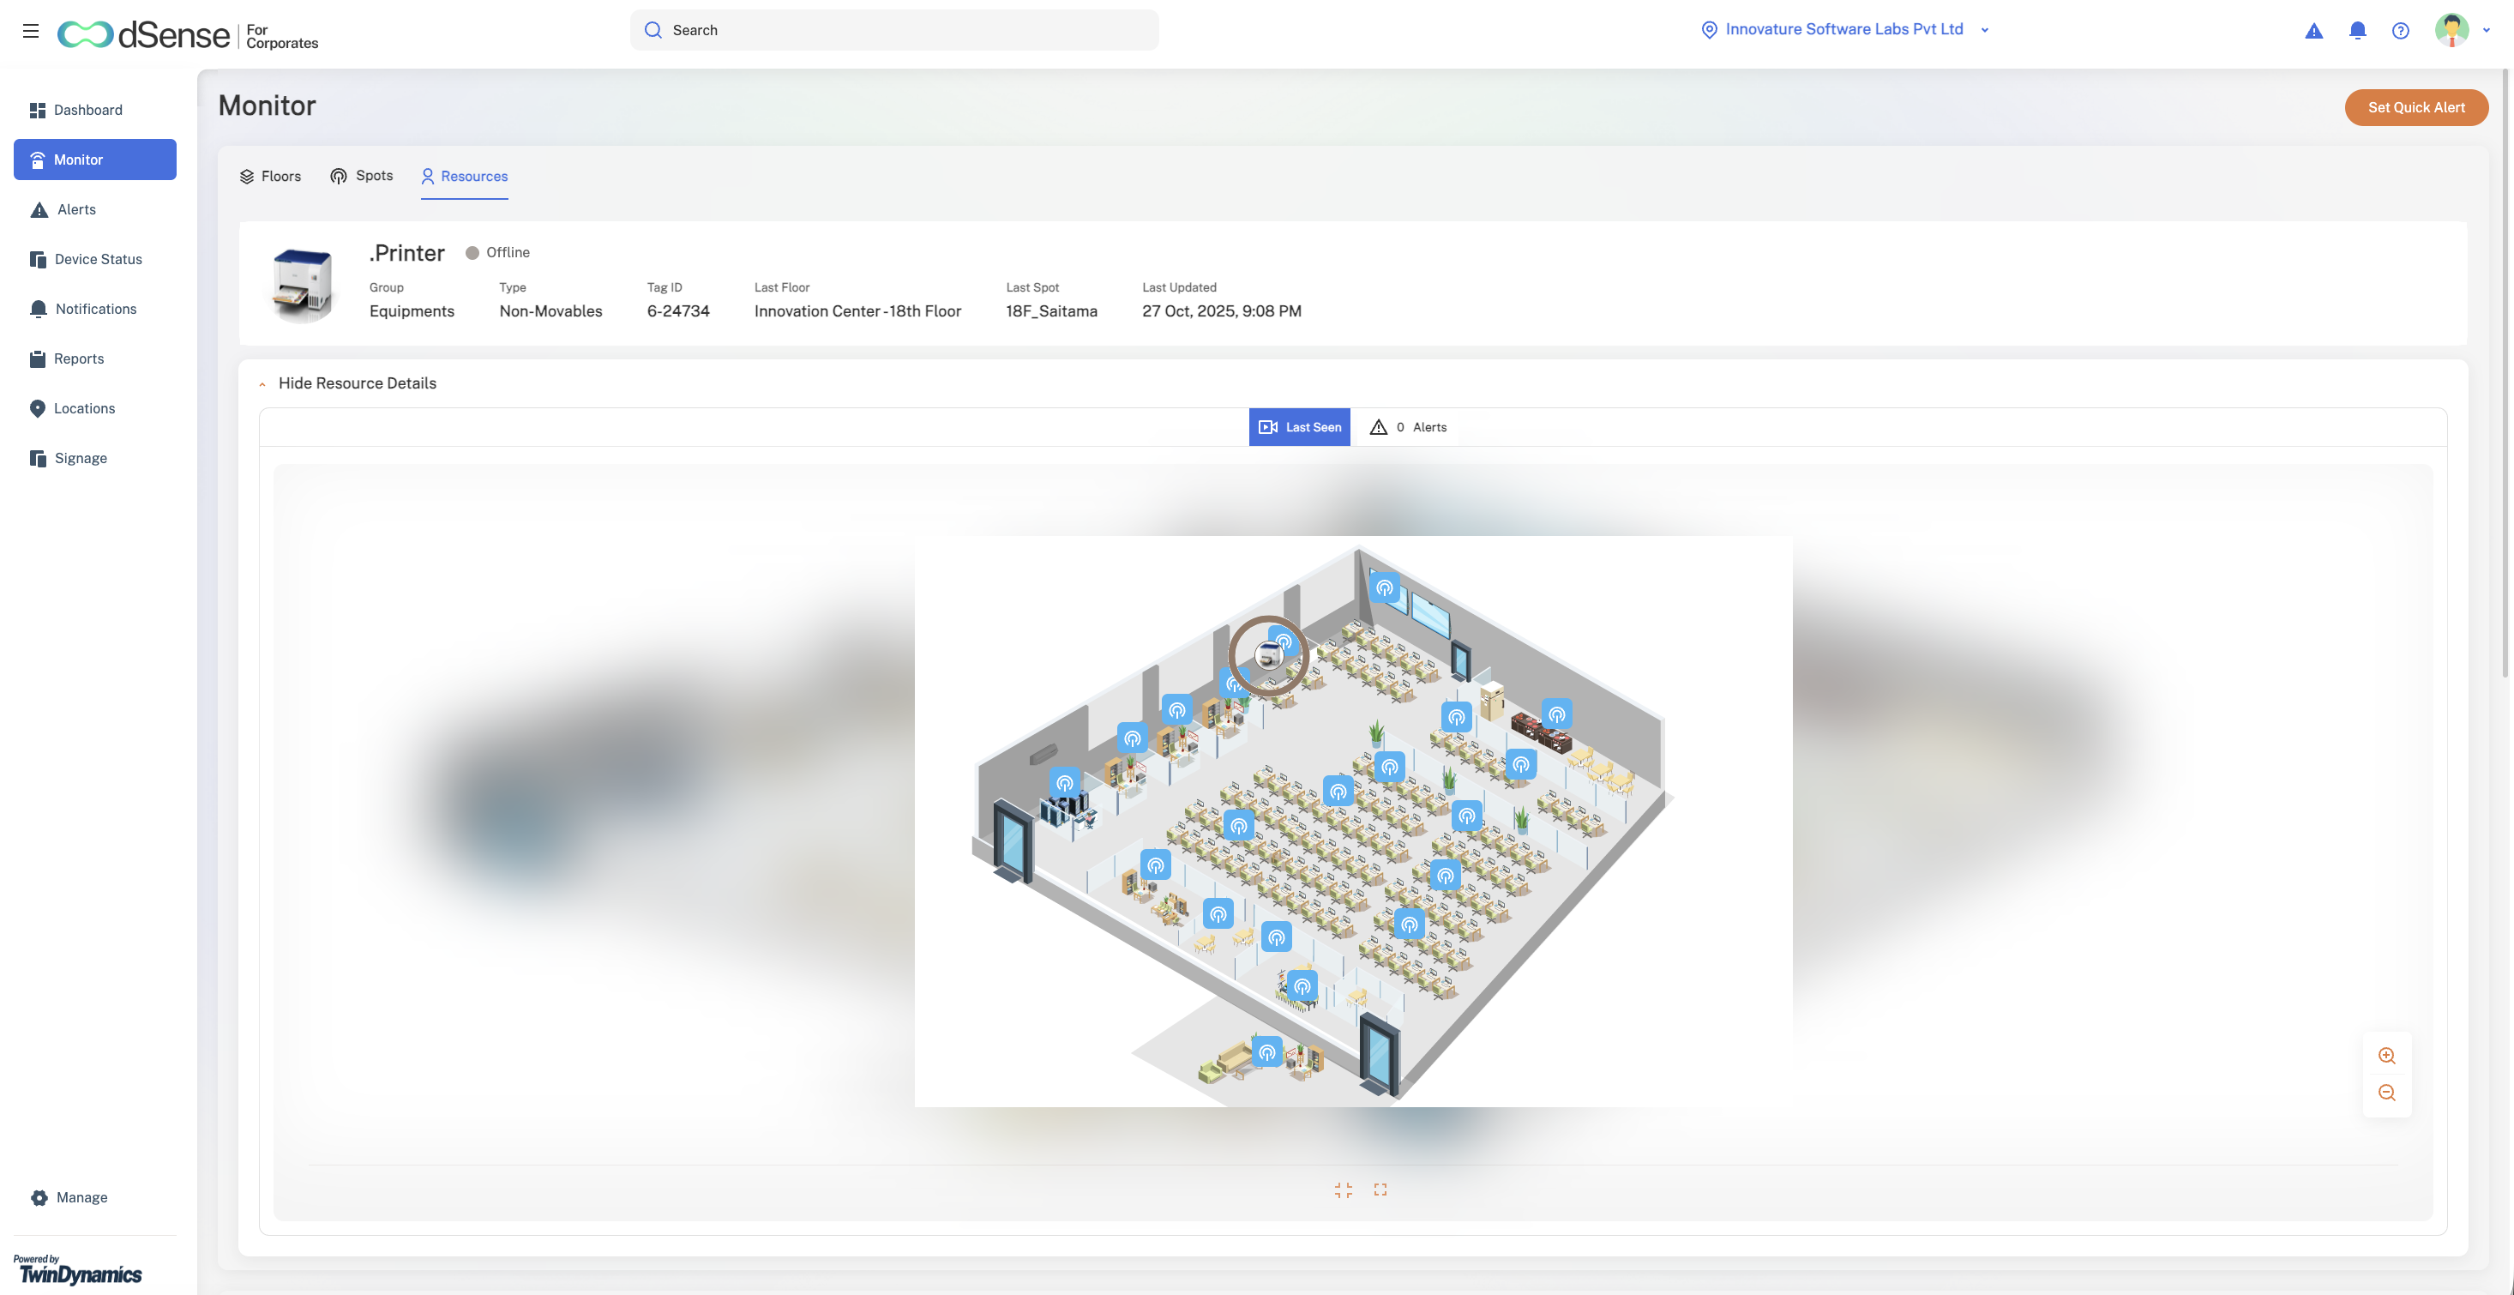Click the location pin beside Innovature
Image resolution: width=2514 pixels, height=1295 pixels.
[x=1709, y=30]
